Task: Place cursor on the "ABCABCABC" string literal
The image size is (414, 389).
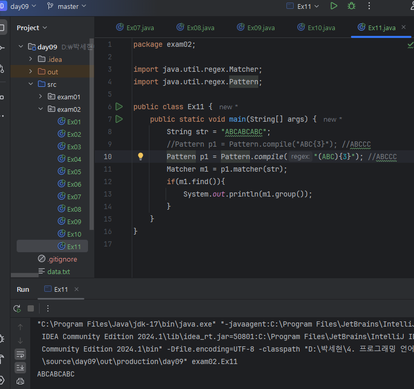Action: 244,132
